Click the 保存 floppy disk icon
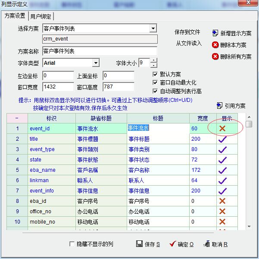Screen dimensions: 259x259 tap(139, 244)
